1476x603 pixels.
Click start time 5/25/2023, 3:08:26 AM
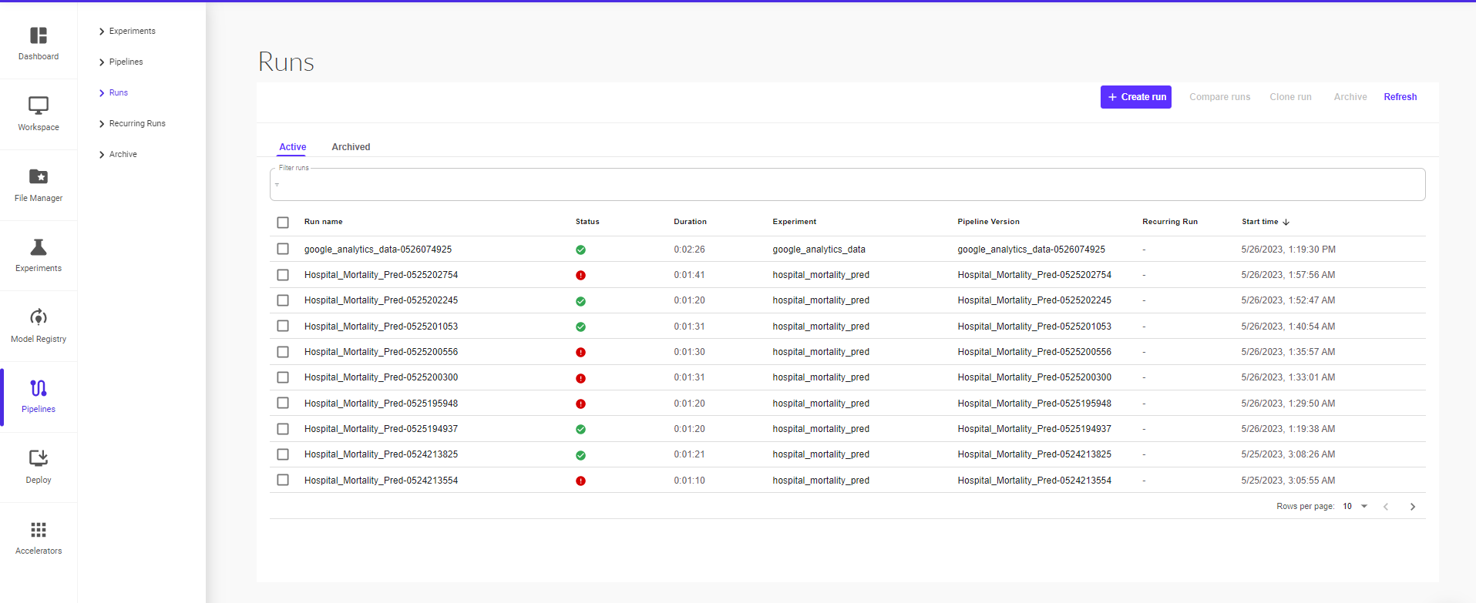(x=1288, y=454)
